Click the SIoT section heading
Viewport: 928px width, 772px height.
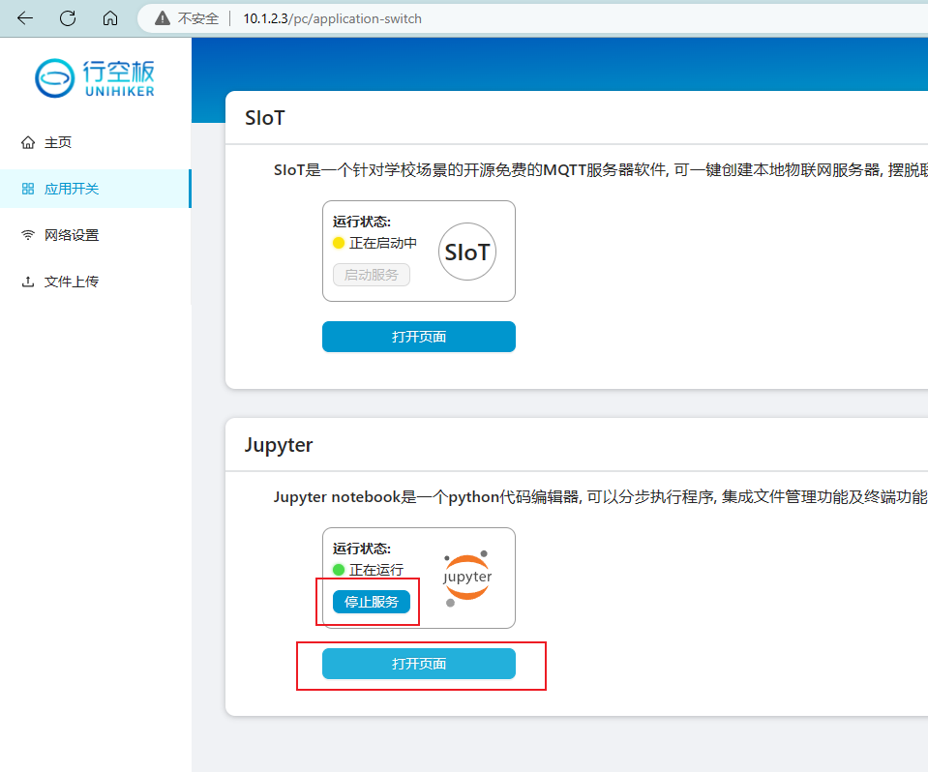(x=264, y=118)
